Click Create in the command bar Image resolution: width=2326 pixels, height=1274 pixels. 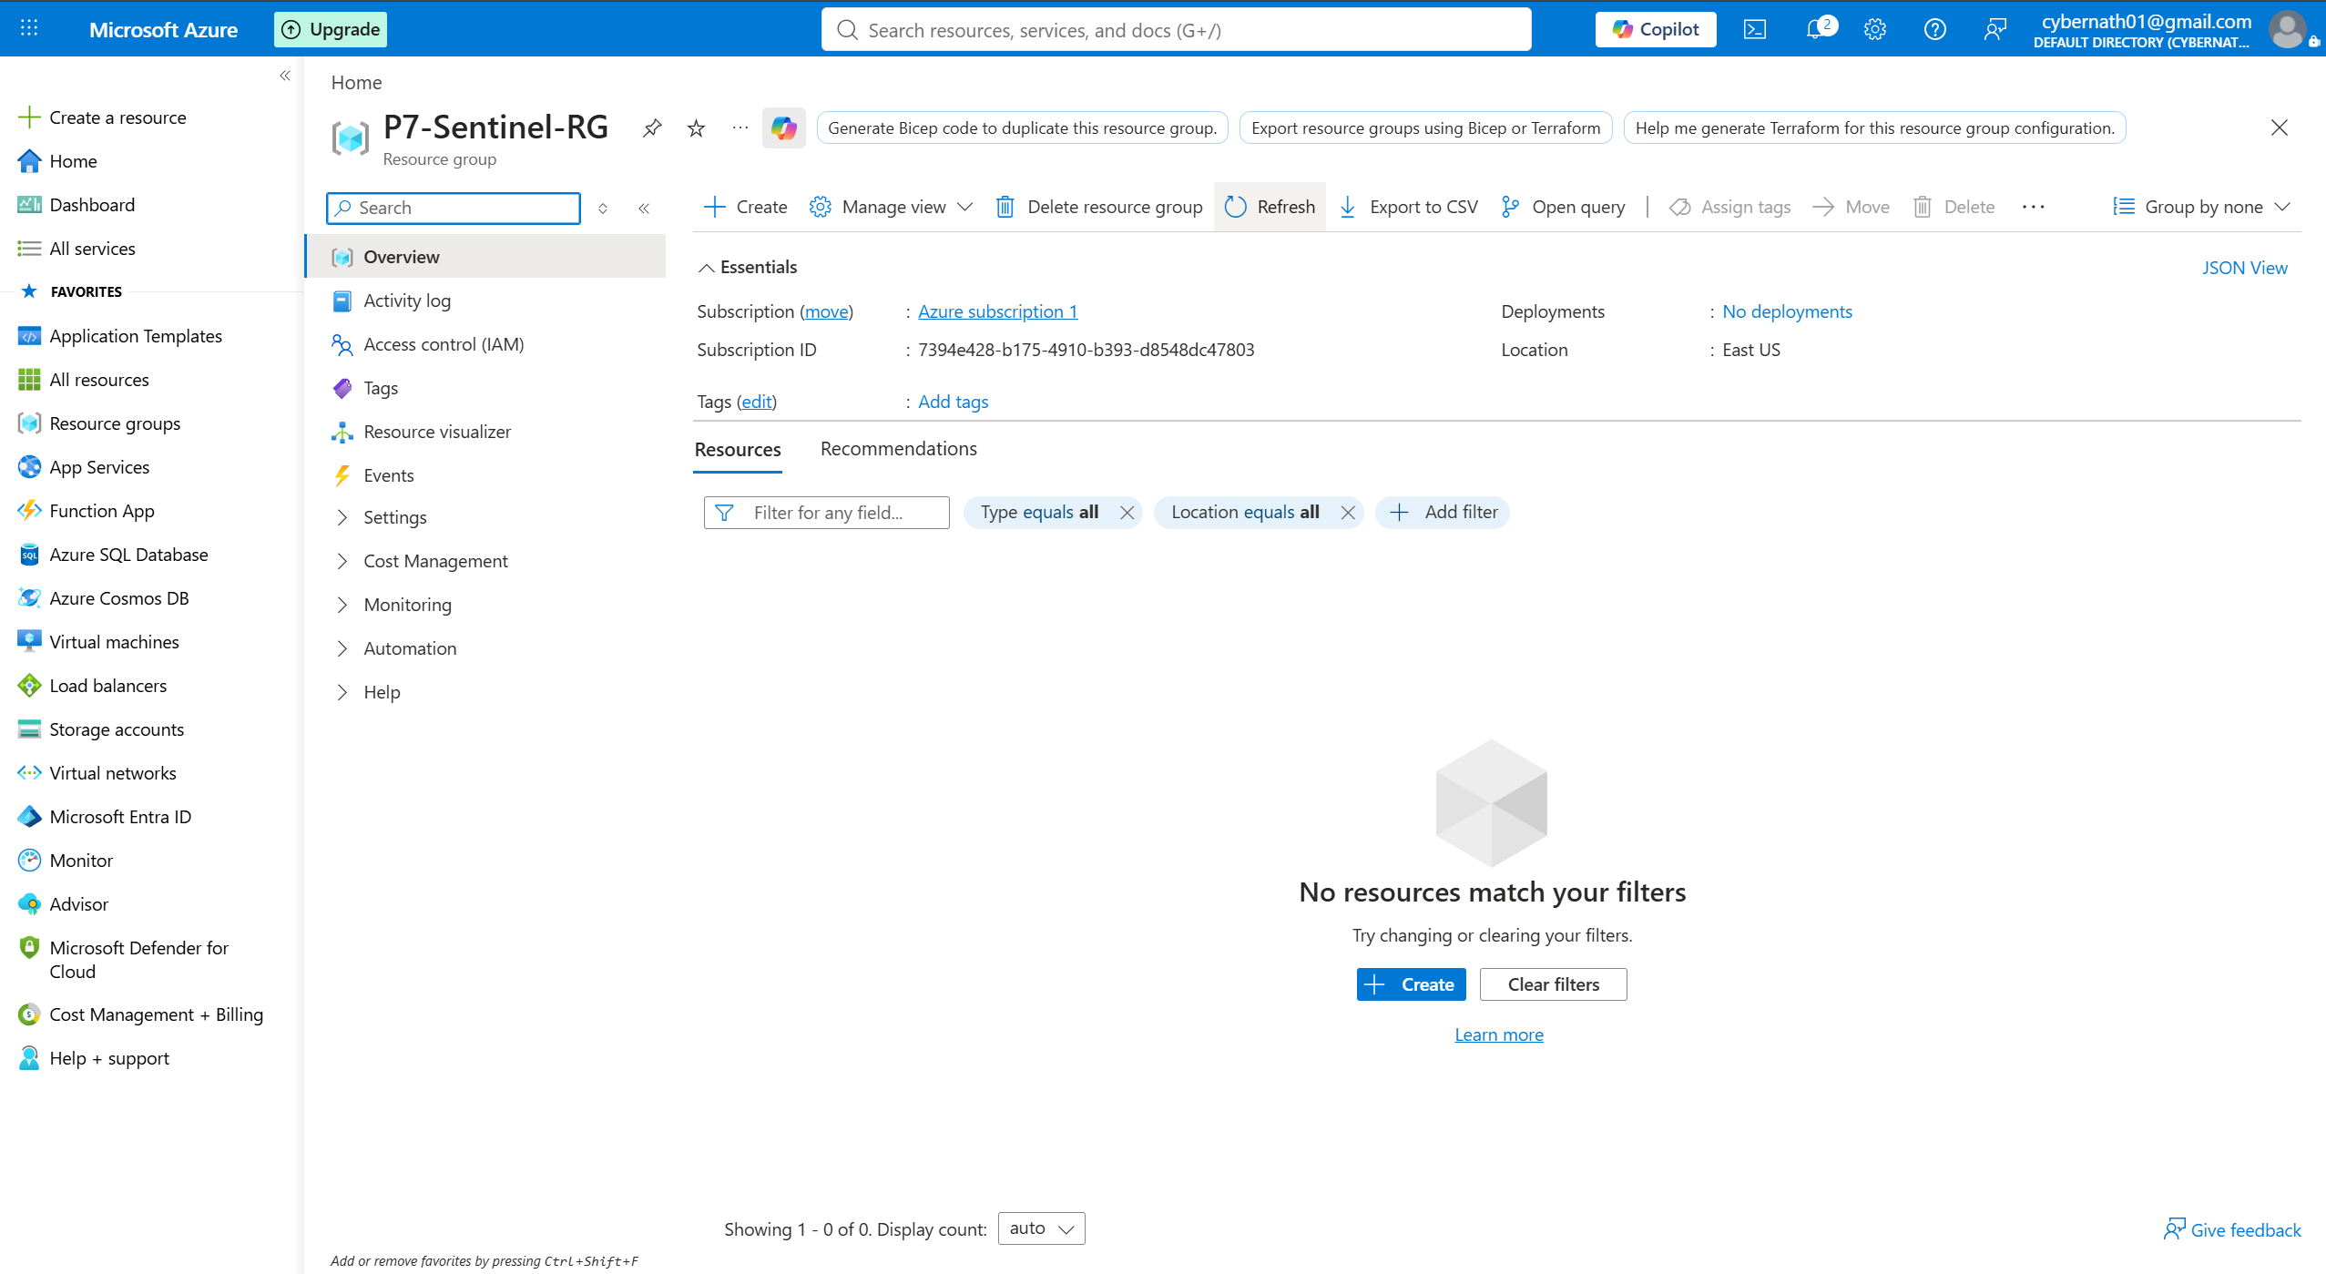click(x=746, y=207)
